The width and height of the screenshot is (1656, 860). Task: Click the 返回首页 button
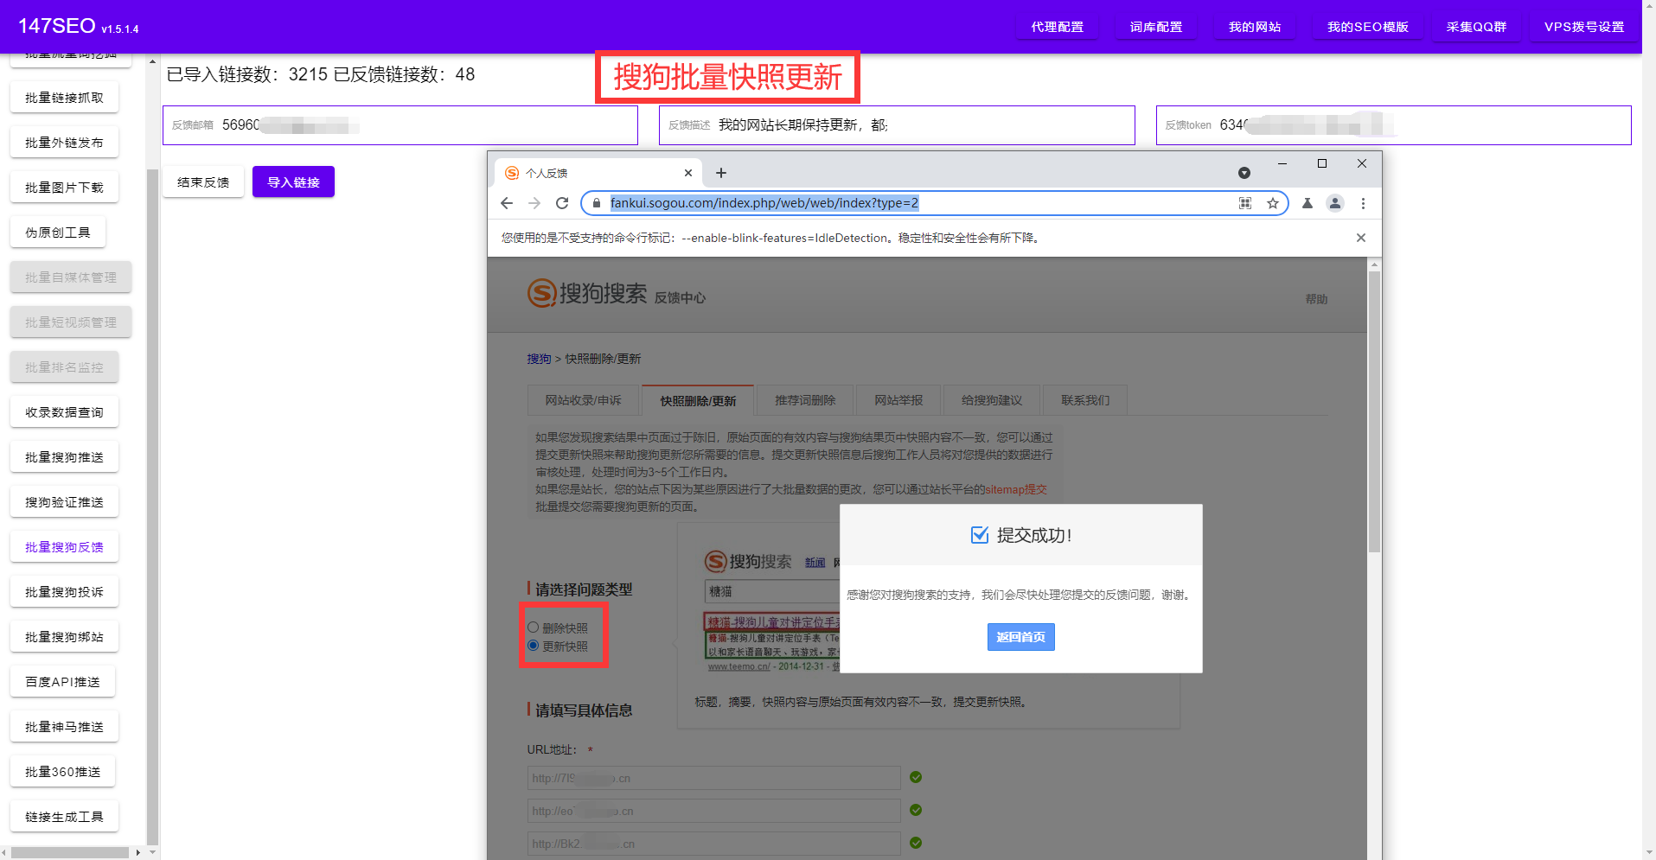tap(1020, 637)
